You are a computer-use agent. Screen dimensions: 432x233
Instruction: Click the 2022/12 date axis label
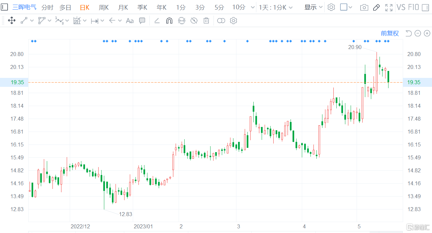(80, 227)
